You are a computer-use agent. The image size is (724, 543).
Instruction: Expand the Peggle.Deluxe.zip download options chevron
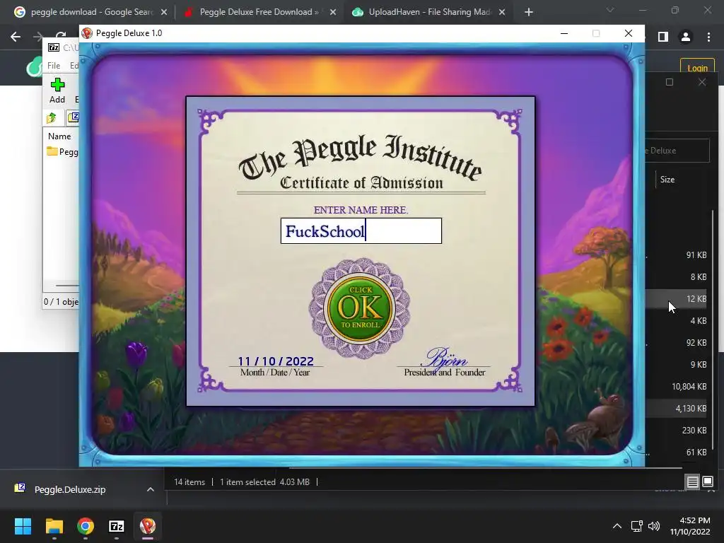pyautogui.click(x=150, y=489)
